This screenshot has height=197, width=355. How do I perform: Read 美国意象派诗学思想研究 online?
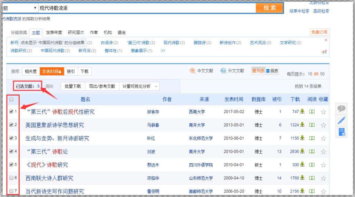pyautogui.click(x=312, y=125)
